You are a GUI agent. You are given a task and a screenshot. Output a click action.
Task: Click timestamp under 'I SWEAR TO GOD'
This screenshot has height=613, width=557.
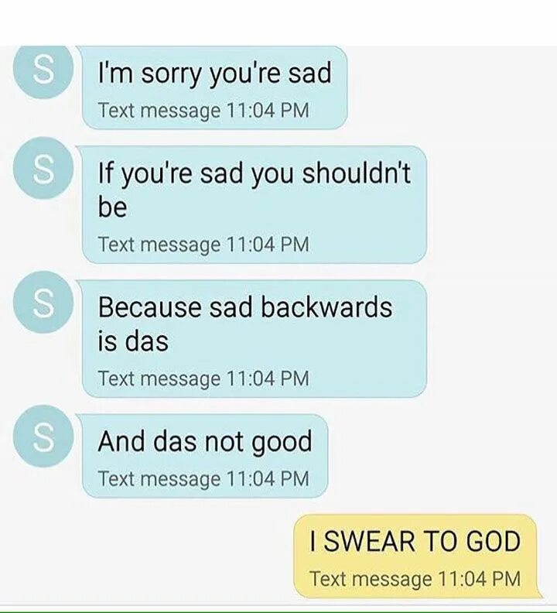click(x=415, y=579)
